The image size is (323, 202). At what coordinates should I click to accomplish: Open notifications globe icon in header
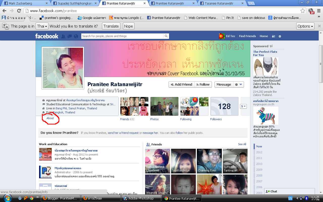[76, 36]
